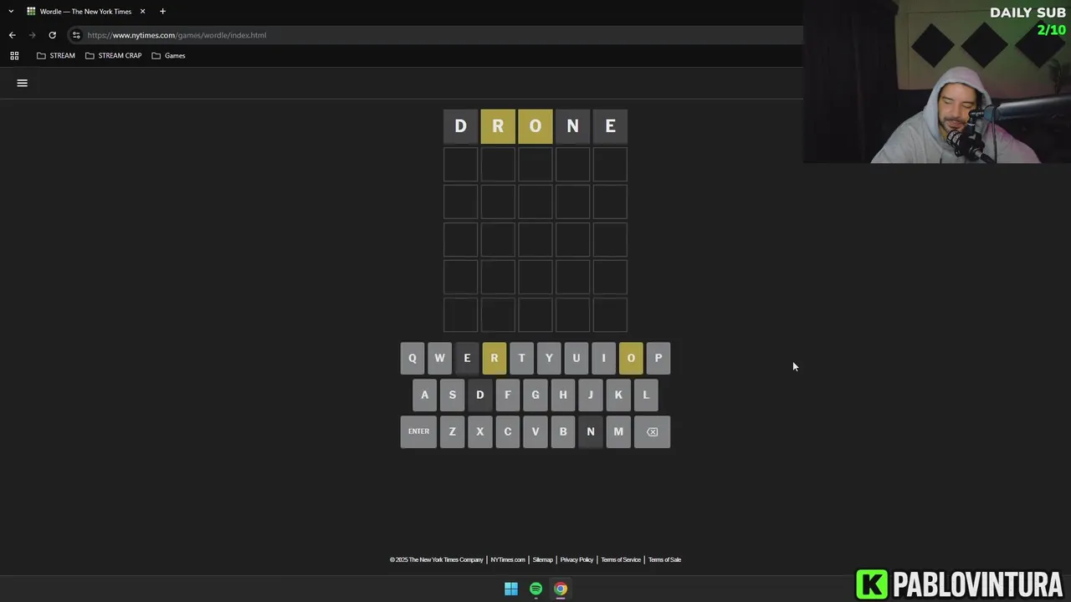Tap the T key on Wordle keyboard
The image size is (1071, 602).
click(x=521, y=358)
